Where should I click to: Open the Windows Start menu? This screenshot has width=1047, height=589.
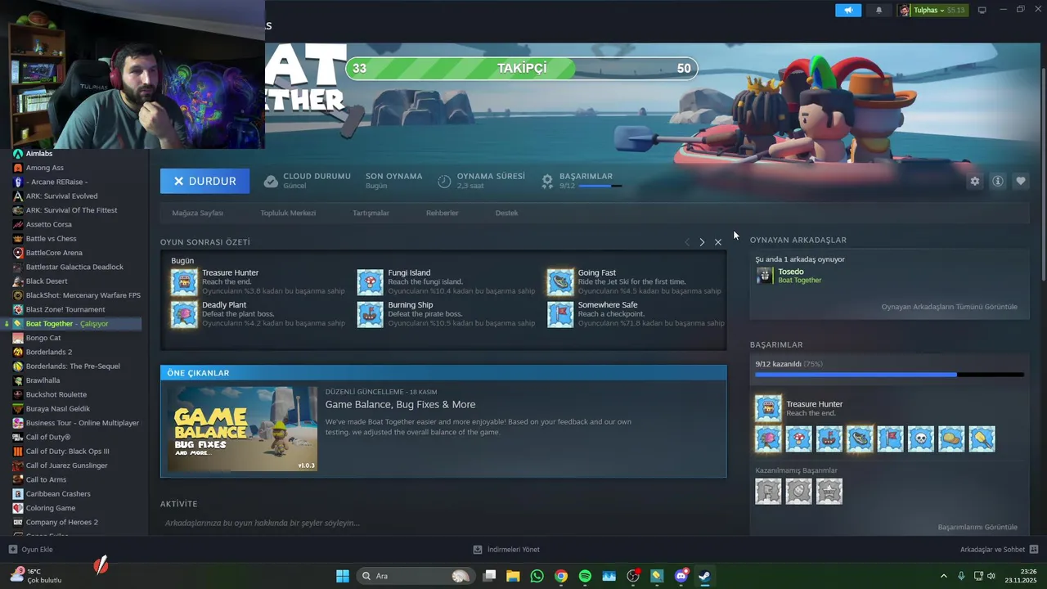click(x=343, y=576)
